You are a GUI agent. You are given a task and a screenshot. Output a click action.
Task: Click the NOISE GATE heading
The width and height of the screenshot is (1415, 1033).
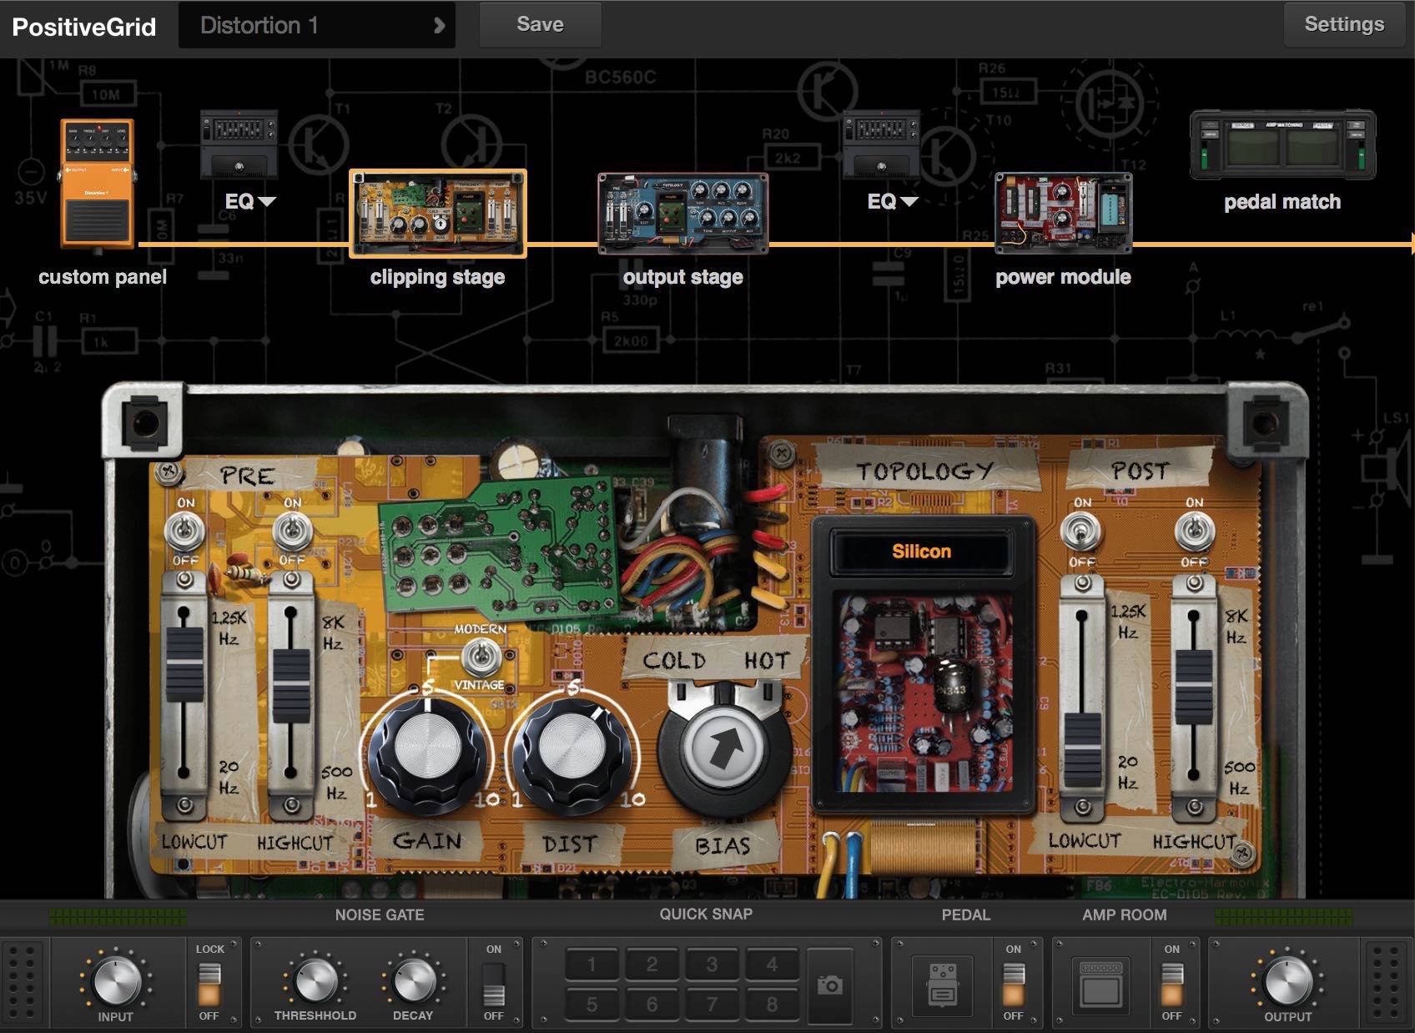click(380, 915)
